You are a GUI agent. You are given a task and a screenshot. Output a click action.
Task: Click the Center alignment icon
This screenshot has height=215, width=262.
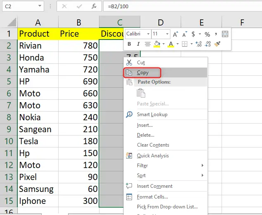pos(147,44)
